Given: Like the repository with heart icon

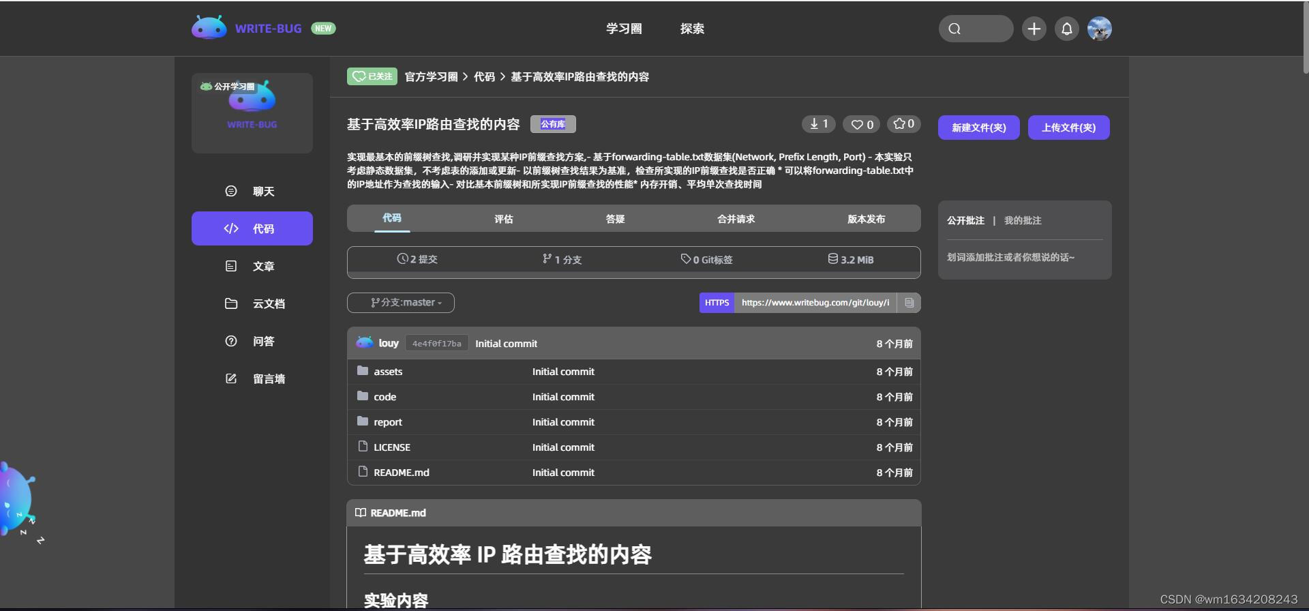Looking at the screenshot, I should [x=862, y=124].
